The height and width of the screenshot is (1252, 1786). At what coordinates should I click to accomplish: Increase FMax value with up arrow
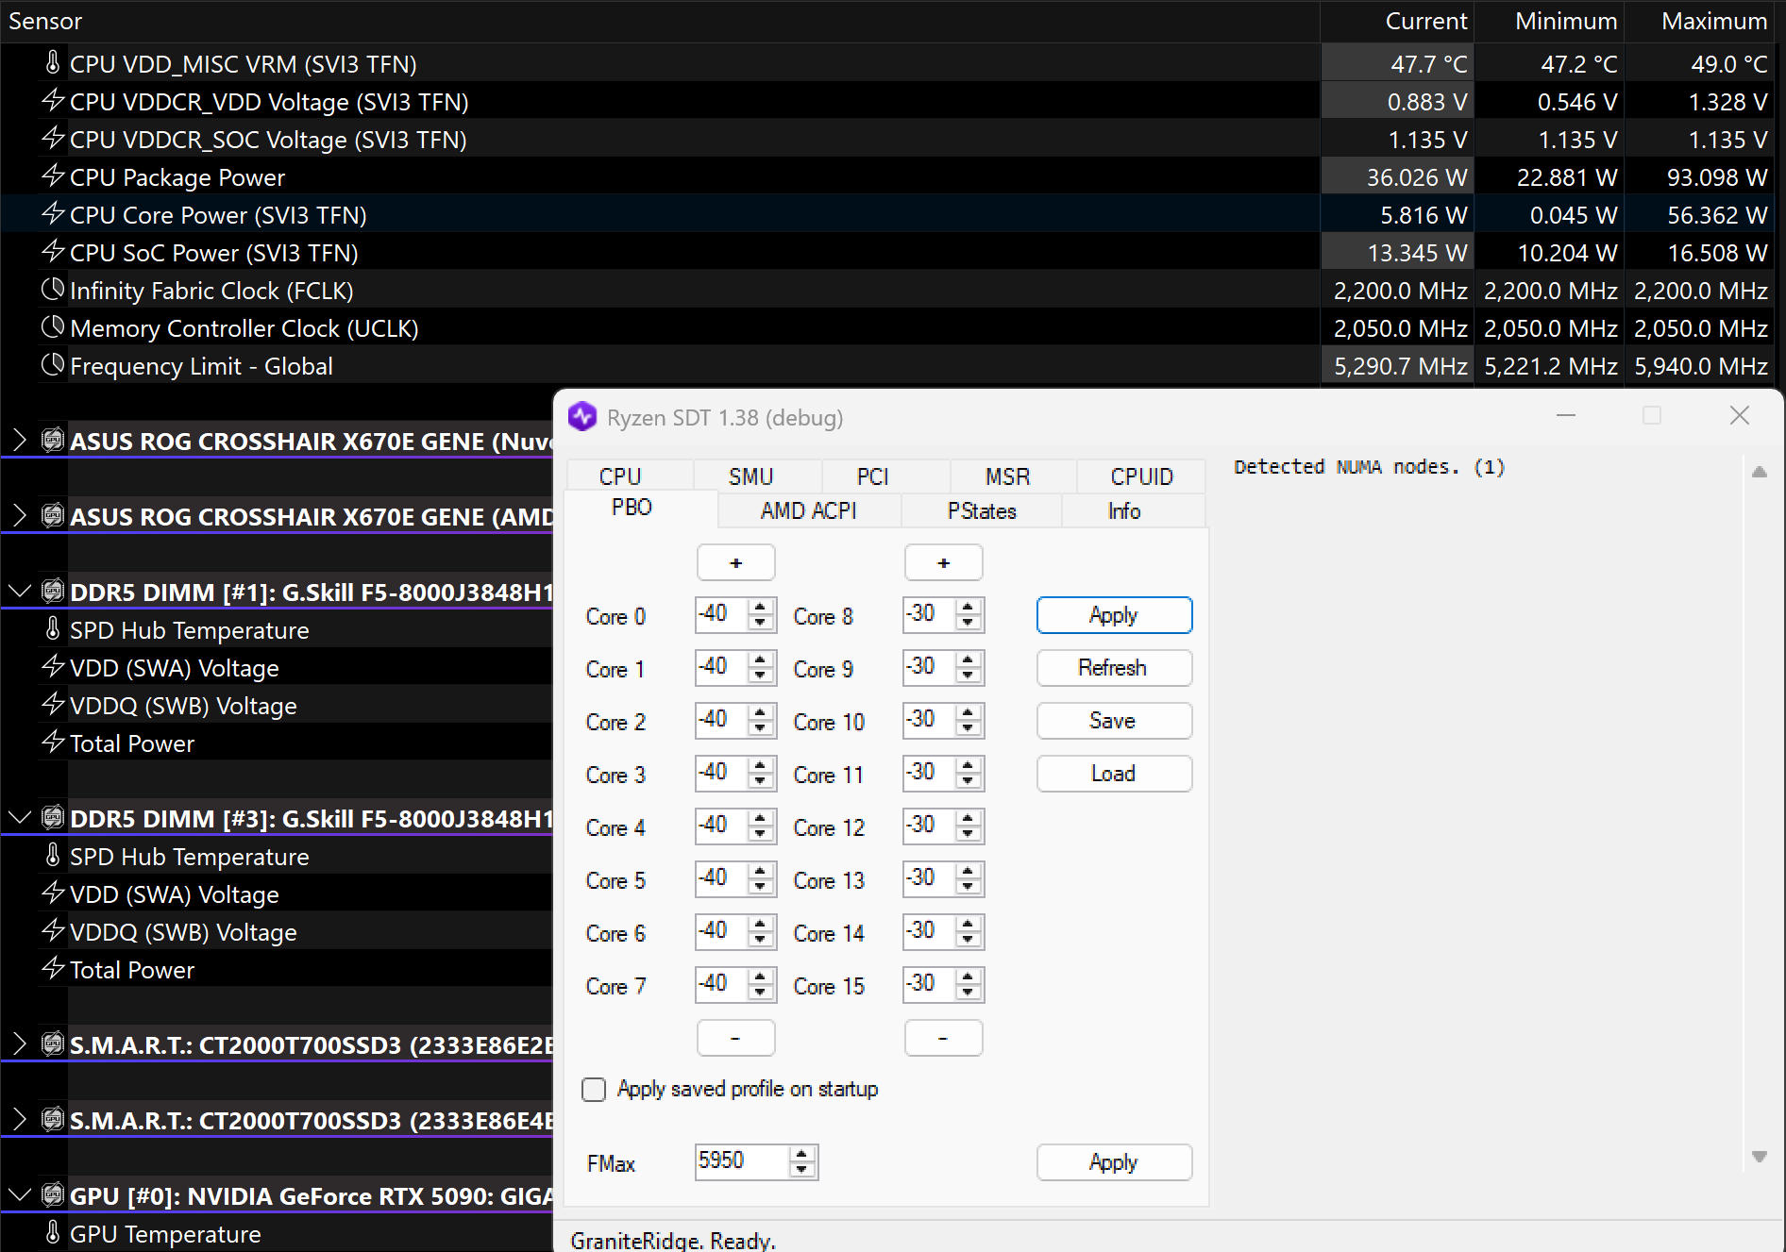[802, 1154]
